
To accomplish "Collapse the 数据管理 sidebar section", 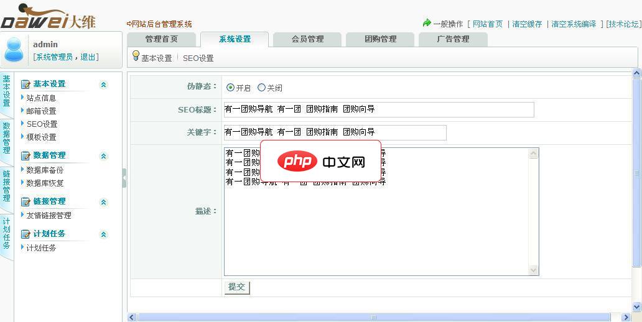I will pyautogui.click(x=104, y=156).
